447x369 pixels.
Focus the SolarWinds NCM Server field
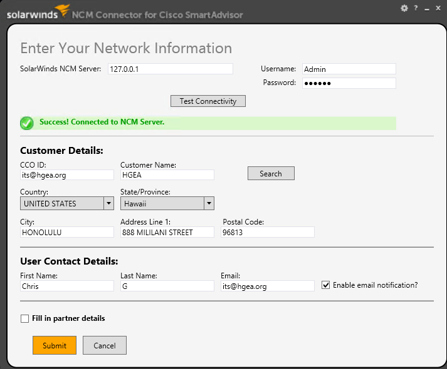170,69
